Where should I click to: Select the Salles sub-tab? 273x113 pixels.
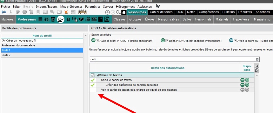coord(187,19)
